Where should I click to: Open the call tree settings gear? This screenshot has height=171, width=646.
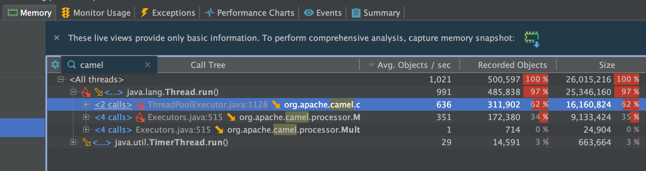[x=55, y=65]
